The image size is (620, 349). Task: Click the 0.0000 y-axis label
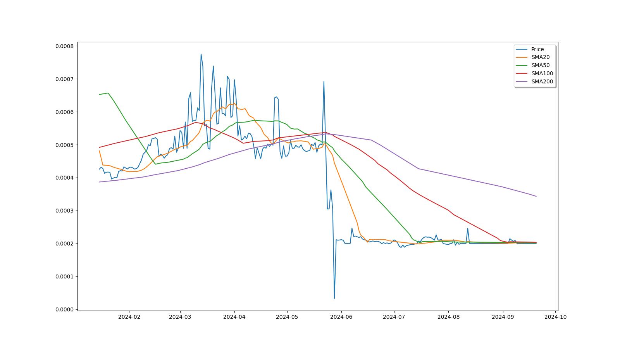click(x=64, y=309)
